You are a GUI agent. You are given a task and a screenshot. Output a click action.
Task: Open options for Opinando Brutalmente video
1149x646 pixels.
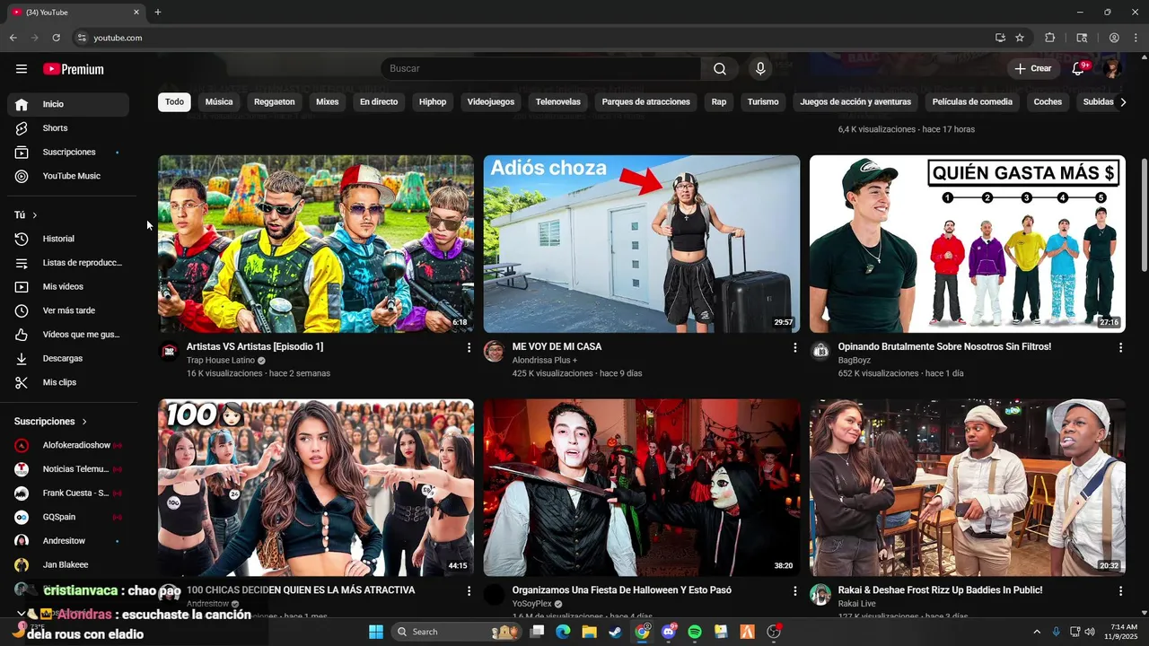(1120, 347)
